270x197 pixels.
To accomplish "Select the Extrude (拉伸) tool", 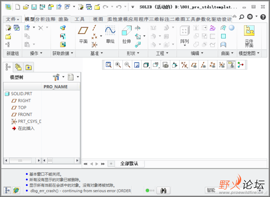I will coord(127,34).
